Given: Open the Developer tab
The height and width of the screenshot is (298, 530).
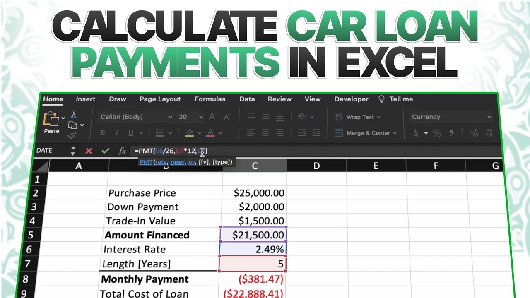Looking at the screenshot, I should click(x=351, y=99).
